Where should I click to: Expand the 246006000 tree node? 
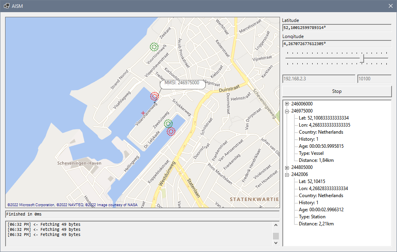pyautogui.click(x=287, y=103)
